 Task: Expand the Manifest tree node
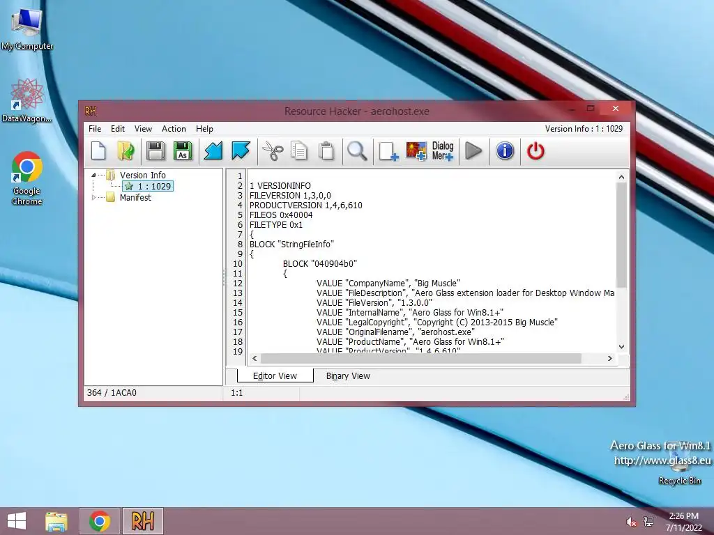(93, 197)
